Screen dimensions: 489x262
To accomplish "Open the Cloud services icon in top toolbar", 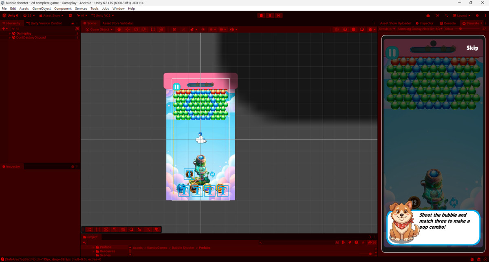I will point(428,15).
